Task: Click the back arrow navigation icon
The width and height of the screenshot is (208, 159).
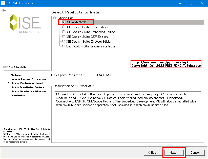Action: [4, 10]
